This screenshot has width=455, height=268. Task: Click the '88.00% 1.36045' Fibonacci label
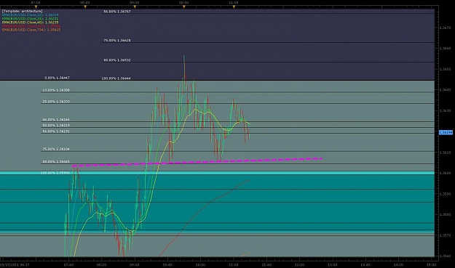56,162
